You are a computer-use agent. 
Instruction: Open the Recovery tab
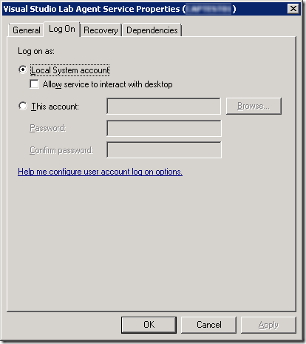[x=101, y=30]
